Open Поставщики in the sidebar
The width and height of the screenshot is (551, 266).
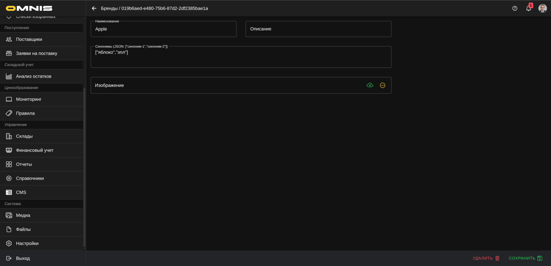click(29, 39)
